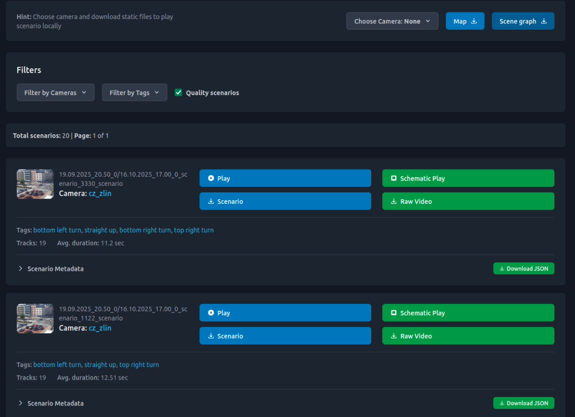Download the Scene graph file
Viewport: 575px width, 417px height.
(x=523, y=21)
